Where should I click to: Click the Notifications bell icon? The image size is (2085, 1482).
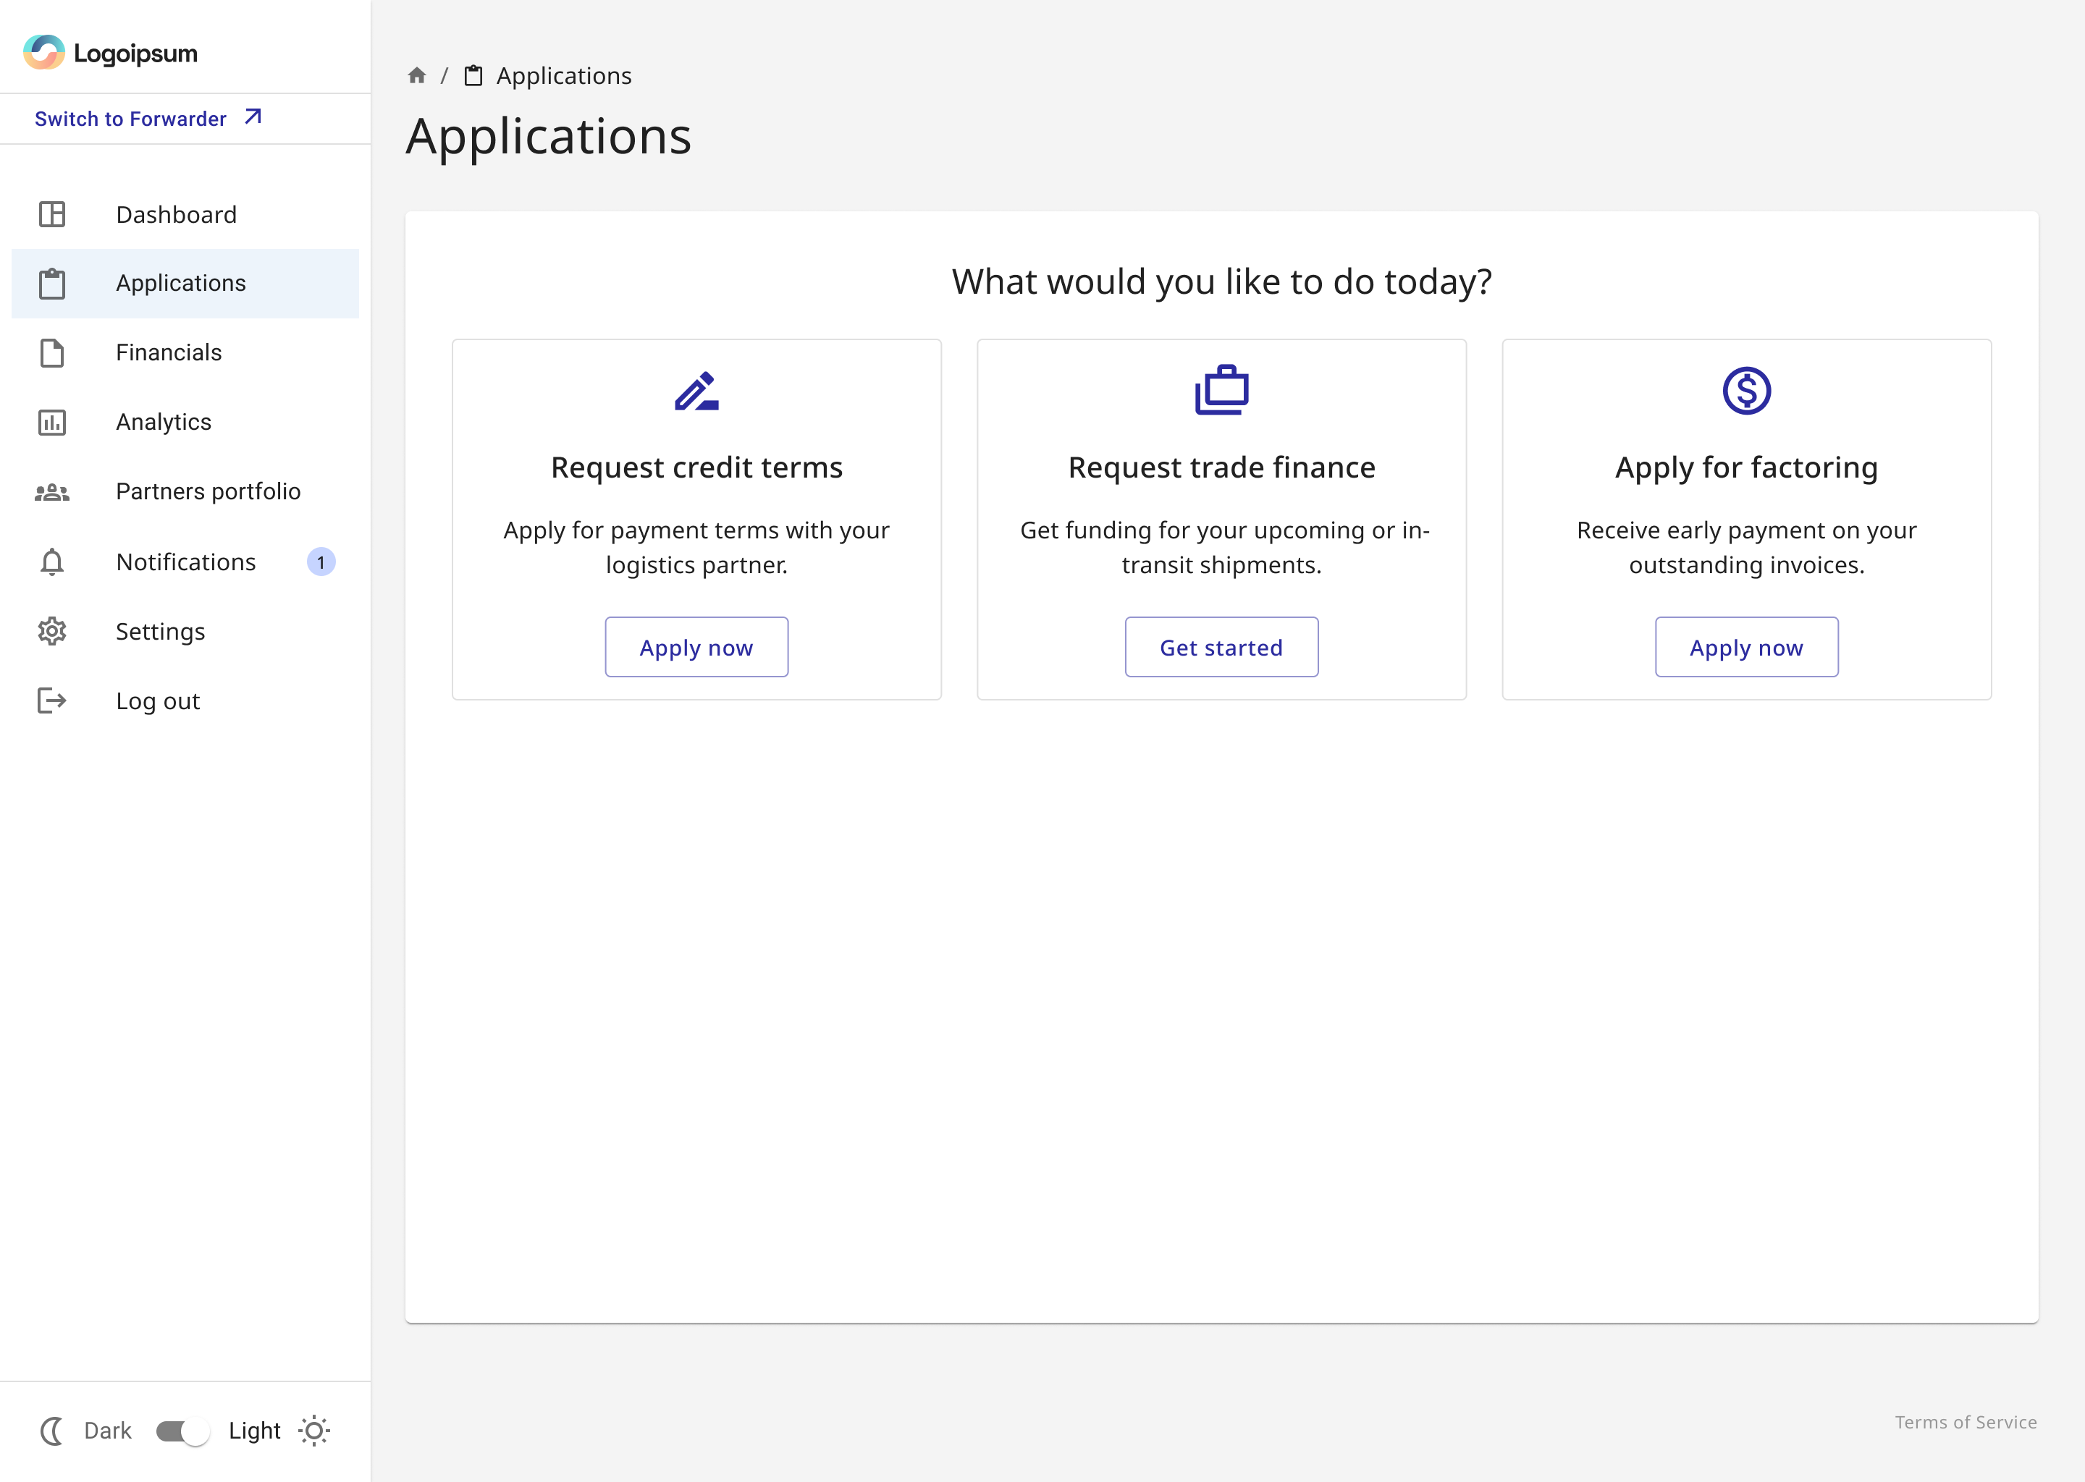point(52,562)
